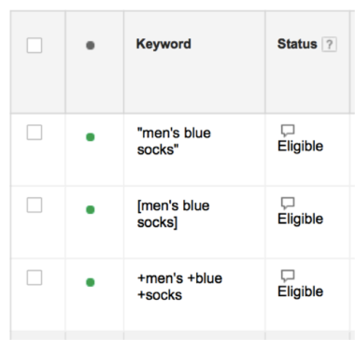Click Eligible status of broad modifier keyword
Viewport: 355px width, 340px height.
click(x=300, y=291)
